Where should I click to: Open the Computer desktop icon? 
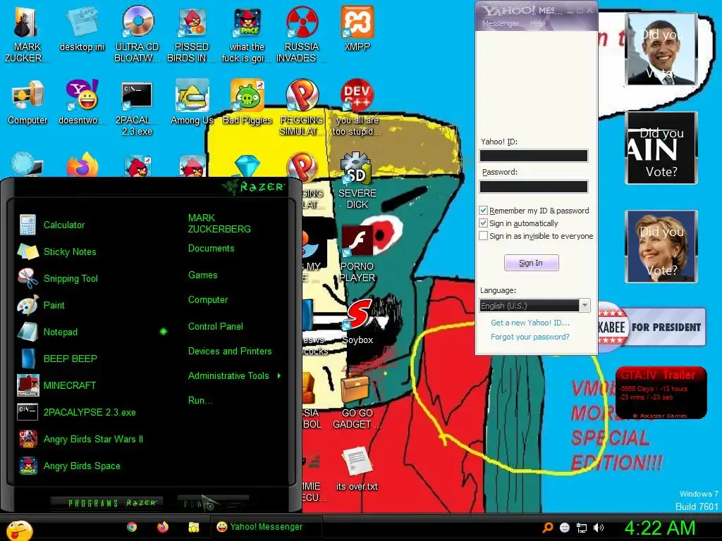point(27,102)
